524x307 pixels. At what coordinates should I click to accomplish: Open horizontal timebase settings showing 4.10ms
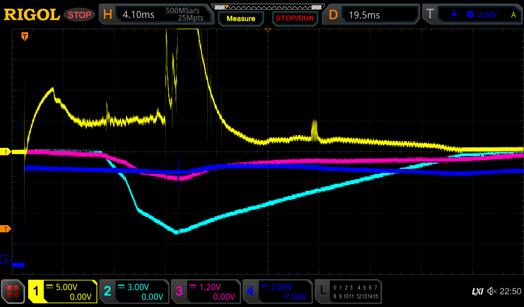tap(157, 15)
